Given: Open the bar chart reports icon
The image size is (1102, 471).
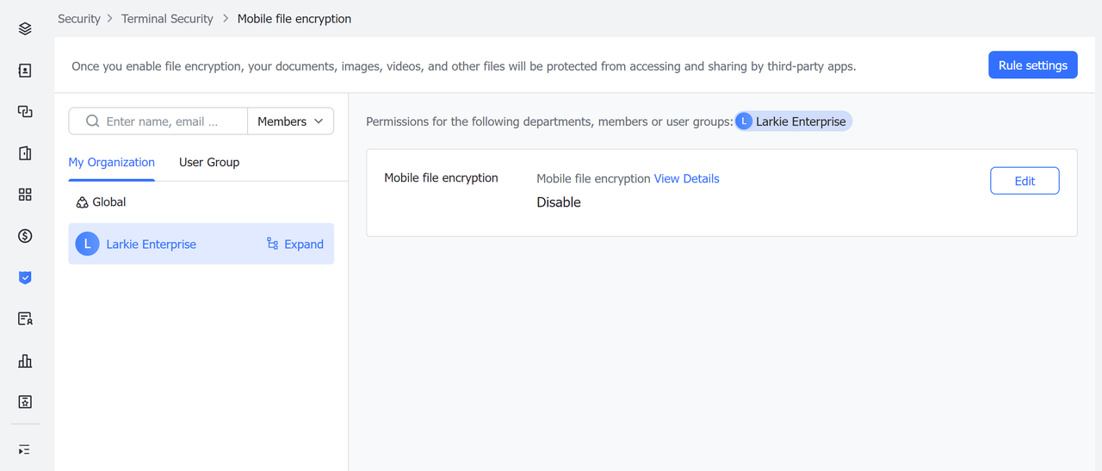Looking at the screenshot, I should pos(25,361).
